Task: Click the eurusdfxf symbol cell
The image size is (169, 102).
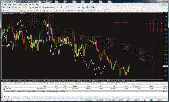Action: 75,89
